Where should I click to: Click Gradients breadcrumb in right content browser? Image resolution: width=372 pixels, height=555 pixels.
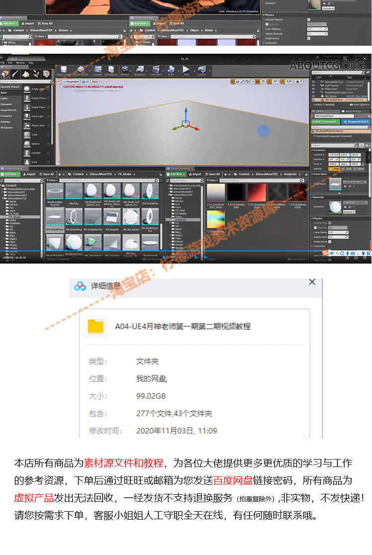290,174
